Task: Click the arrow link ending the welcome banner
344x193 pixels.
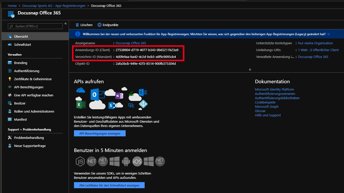Action: click(x=328, y=34)
